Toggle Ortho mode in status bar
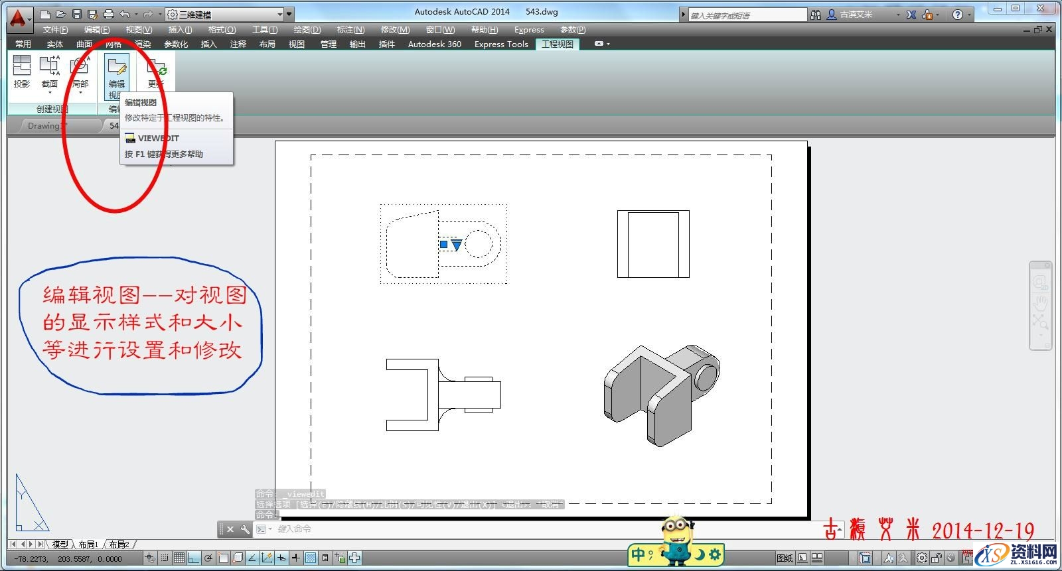The width and height of the screenshot is (1062, 571). pos(194,558)
